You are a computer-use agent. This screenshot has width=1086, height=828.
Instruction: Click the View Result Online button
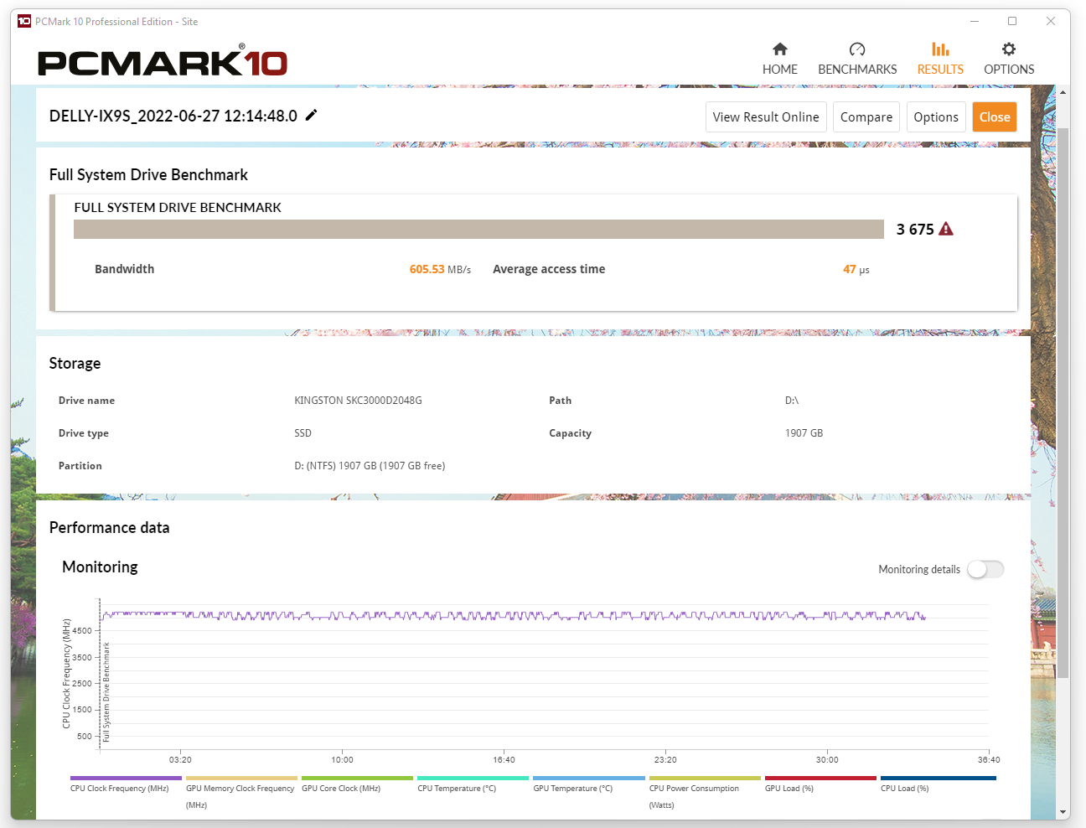click(766, 117)
